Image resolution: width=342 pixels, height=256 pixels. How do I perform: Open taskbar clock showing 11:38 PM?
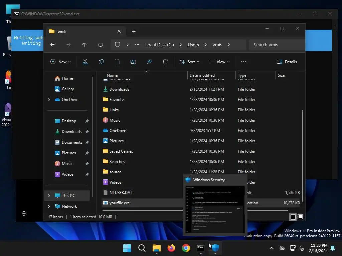click(318, 248)
